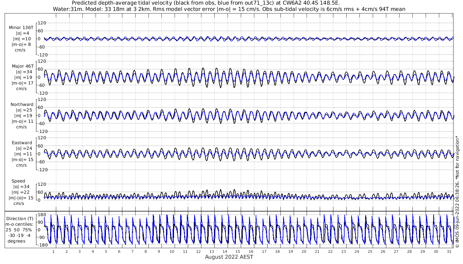Screen dimensions: 463x264
Task: Click day '10' on the date axis
Action: (172, 251)
